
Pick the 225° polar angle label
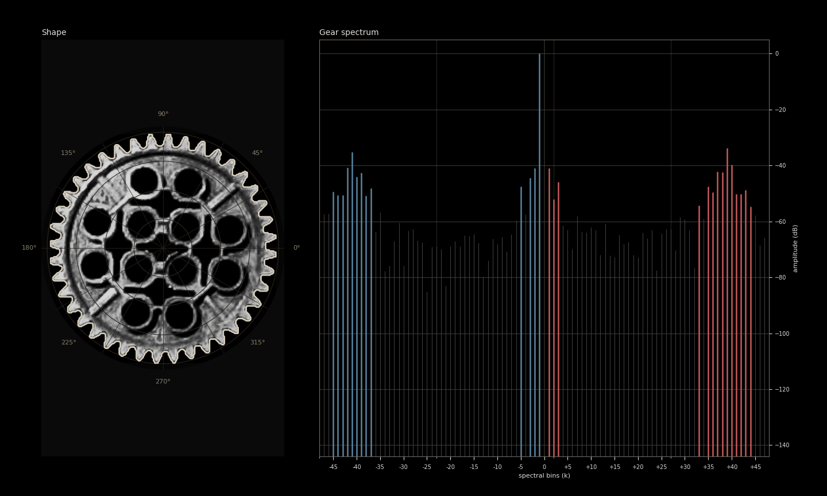(x=68, y=343)
